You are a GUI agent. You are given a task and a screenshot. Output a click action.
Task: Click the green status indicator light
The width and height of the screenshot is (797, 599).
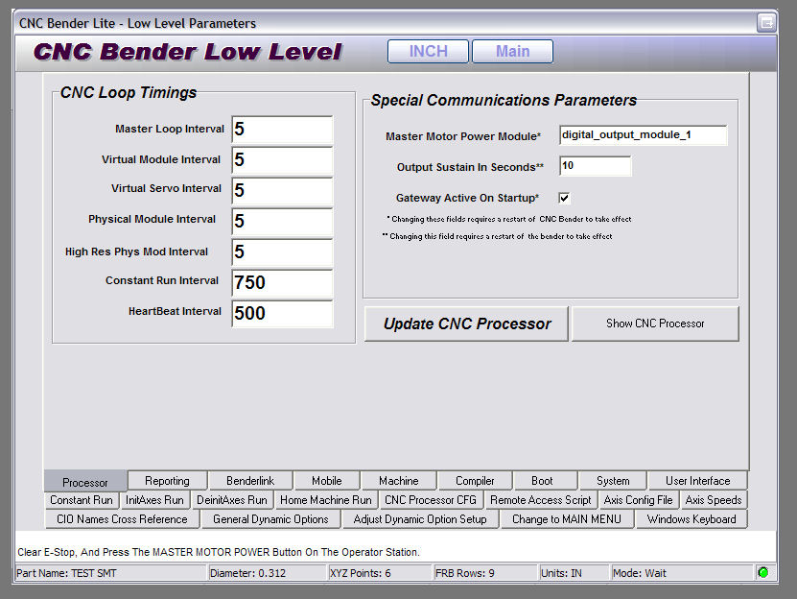(763, 573)
